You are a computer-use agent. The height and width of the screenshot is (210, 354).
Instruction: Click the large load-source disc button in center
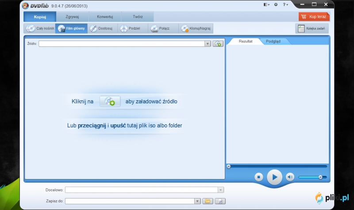(110, 101)
